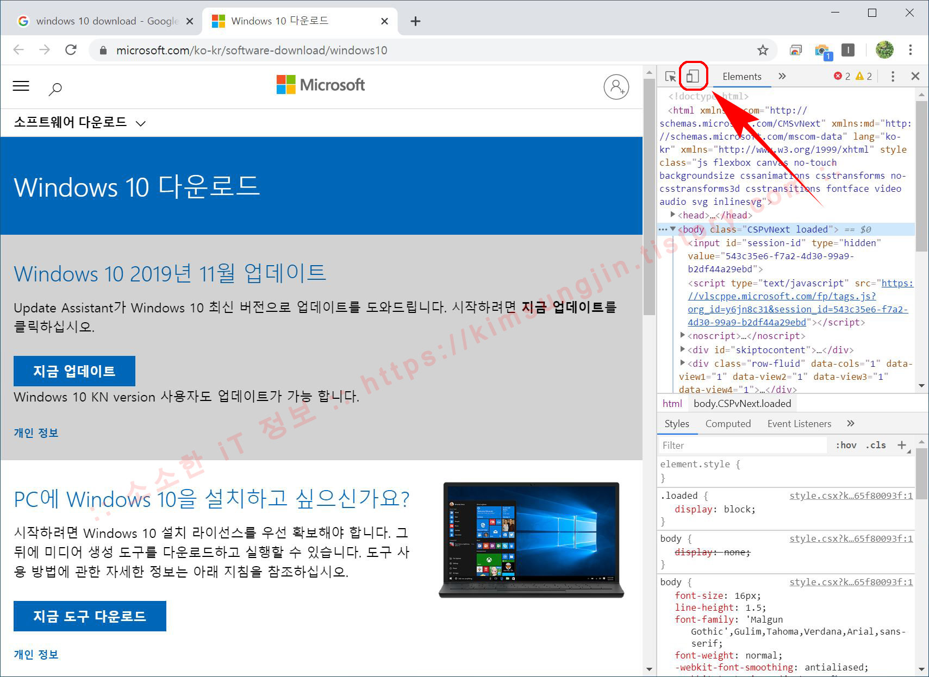
Task: Open the Event Listeners tab
Action: tap(799, 424)
